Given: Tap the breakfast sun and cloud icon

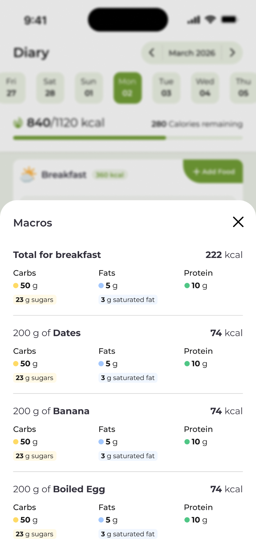Looking at the screenshot, I should (28, 174).
